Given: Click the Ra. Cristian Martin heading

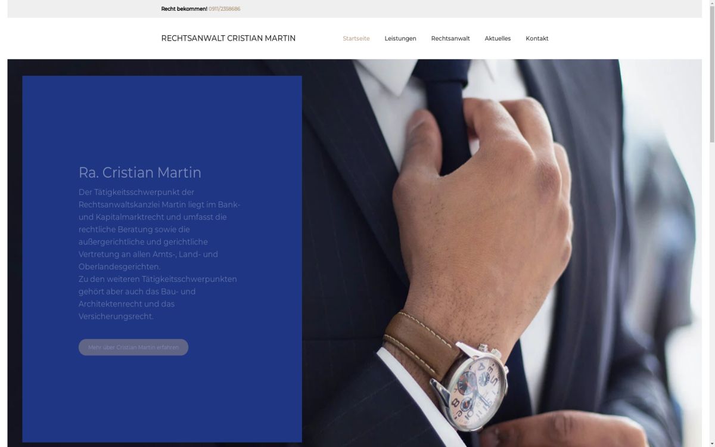Looking at the screenshot, I should (x=140, y=173).
